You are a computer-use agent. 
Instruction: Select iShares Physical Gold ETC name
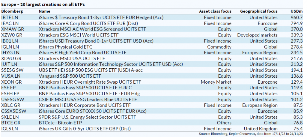point(65,47)
